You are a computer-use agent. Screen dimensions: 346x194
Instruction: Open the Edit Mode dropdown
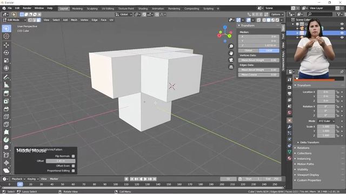click(15, 20)
